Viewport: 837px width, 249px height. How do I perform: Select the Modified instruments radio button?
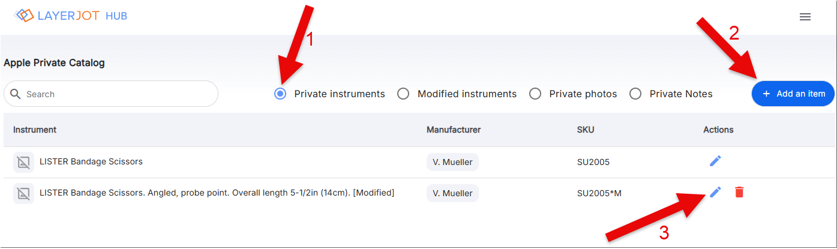403,94
